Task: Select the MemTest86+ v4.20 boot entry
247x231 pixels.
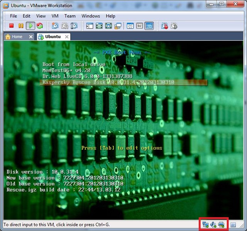Action: (x=66, y=70)
